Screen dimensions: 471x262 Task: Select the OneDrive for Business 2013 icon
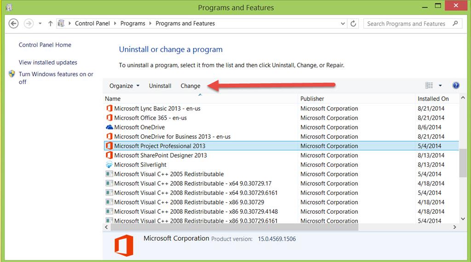pyautogui.click(x=109, y=137)
